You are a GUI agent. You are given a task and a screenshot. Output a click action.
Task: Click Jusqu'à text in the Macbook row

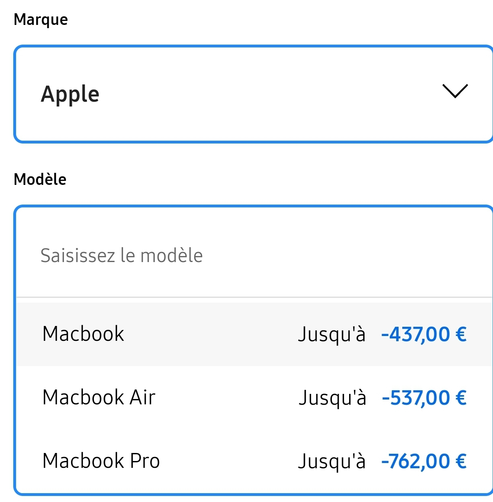click(x=332, y=334)
